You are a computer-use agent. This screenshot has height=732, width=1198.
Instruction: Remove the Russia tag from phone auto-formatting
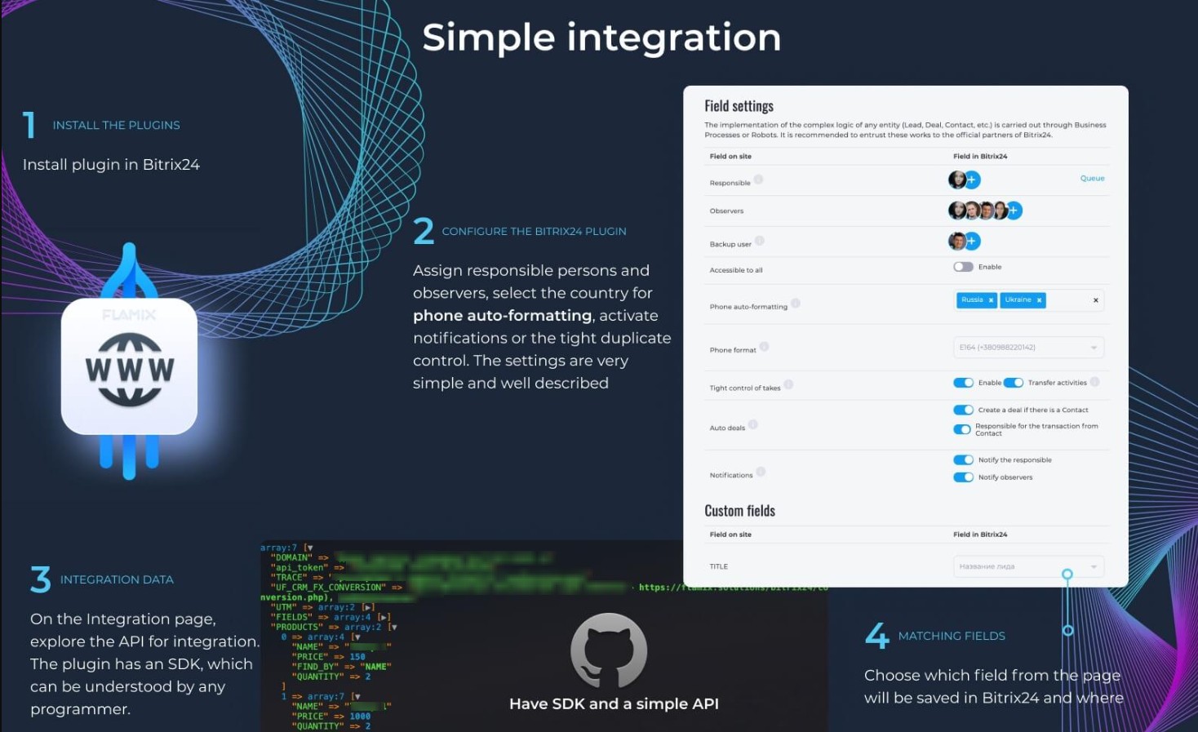click(991, 300)
